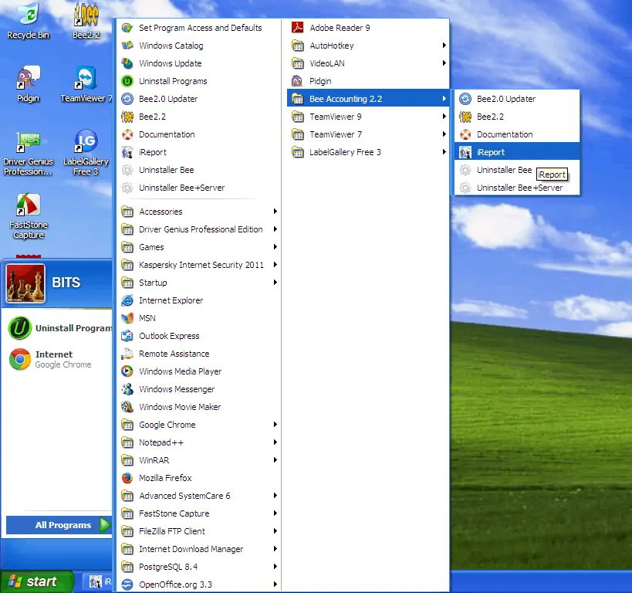Screen dimensions: 632x593
Task: Select the FastStone Capture desktop shortcut
Action: tap(29, 217)
